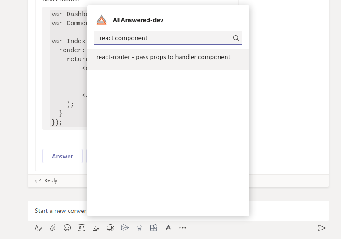Click the AllAnswered-dev title text
The width and height of the screenshot is (341, 239).
pos(138,20)
